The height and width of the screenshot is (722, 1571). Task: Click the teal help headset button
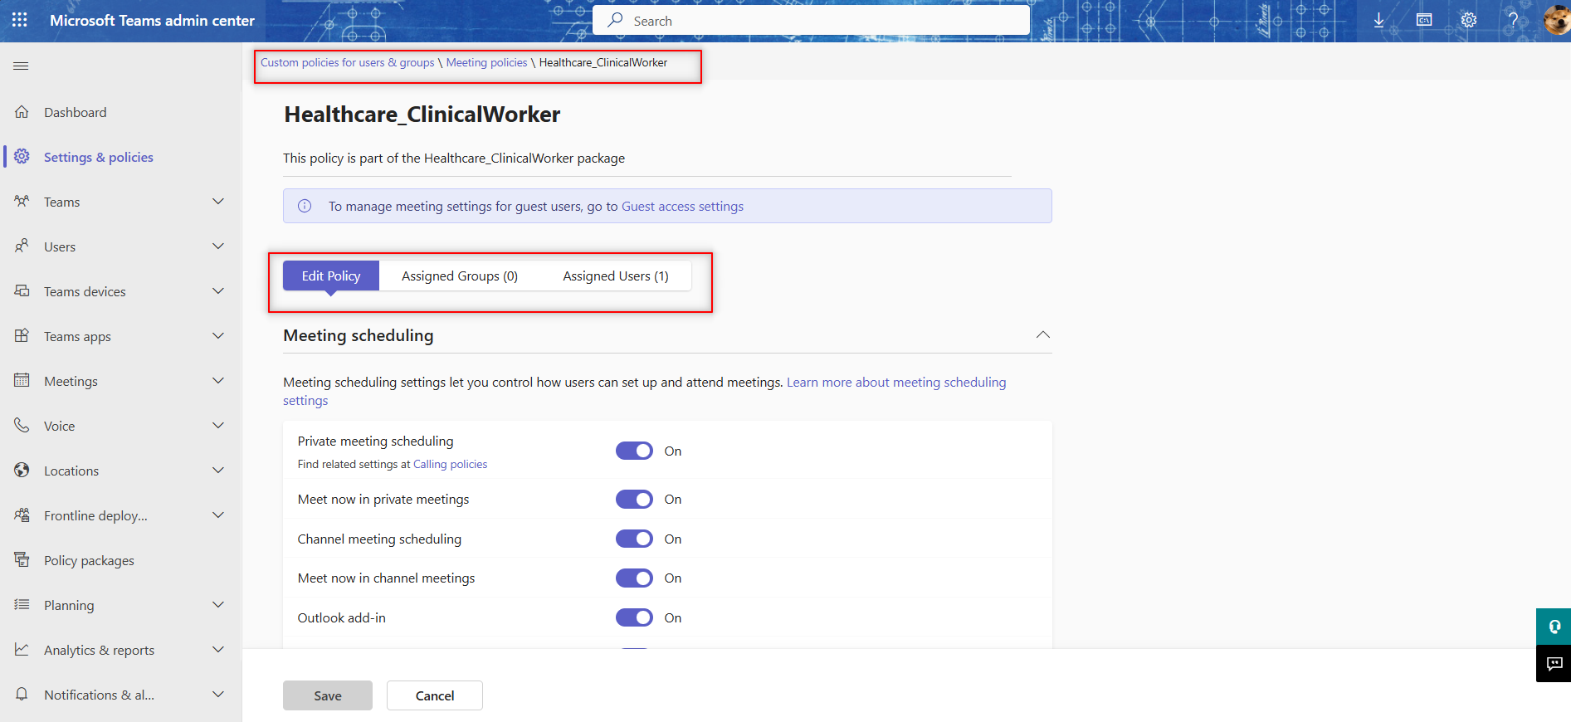pyautogui.click(x=1554, y=627)
